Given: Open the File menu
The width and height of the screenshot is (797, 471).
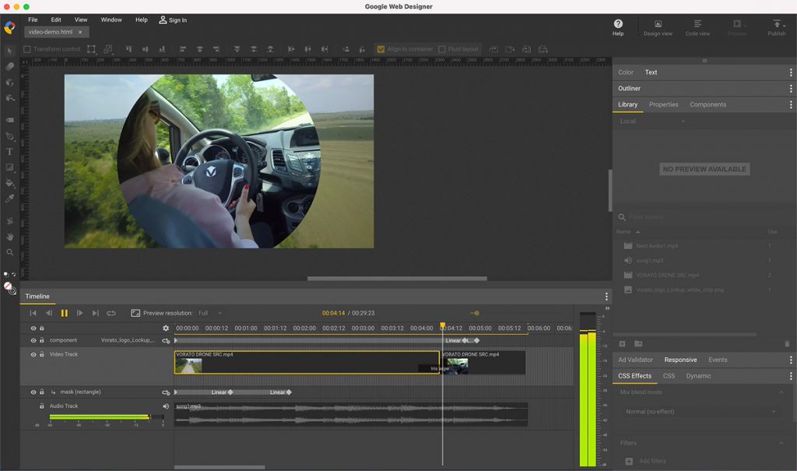Looking at the screenshot, I should click(x=33, y=19).
